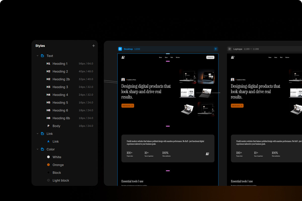Select the Text folder icon

(x=43, y=56)
